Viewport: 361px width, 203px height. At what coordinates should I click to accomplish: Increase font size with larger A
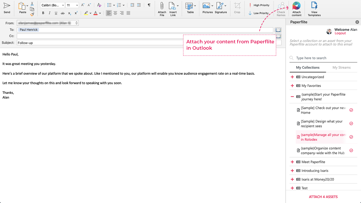83,5
